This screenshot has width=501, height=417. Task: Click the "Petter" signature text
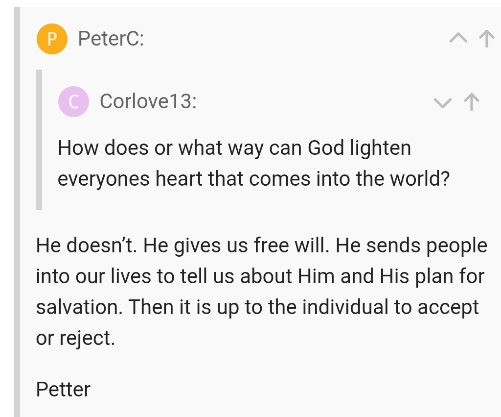[x=63, y=390]
